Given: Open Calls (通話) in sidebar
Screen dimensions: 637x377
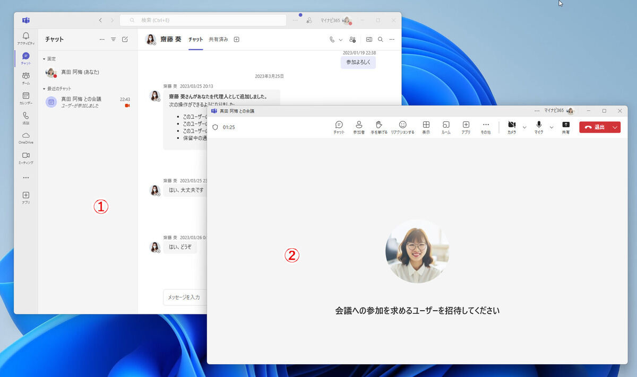Looking at the screenshot, I should tap(25, 118).
